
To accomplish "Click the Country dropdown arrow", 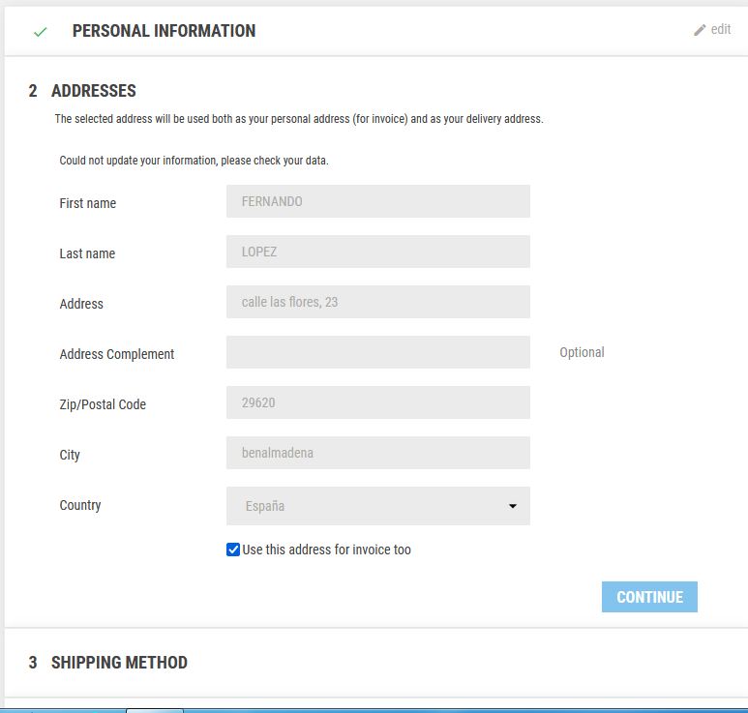I will coord(512,506).
